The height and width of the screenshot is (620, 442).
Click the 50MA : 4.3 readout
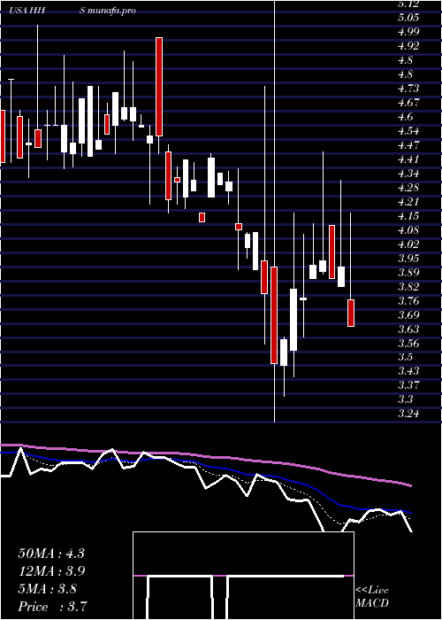click(x=51, y=554)
